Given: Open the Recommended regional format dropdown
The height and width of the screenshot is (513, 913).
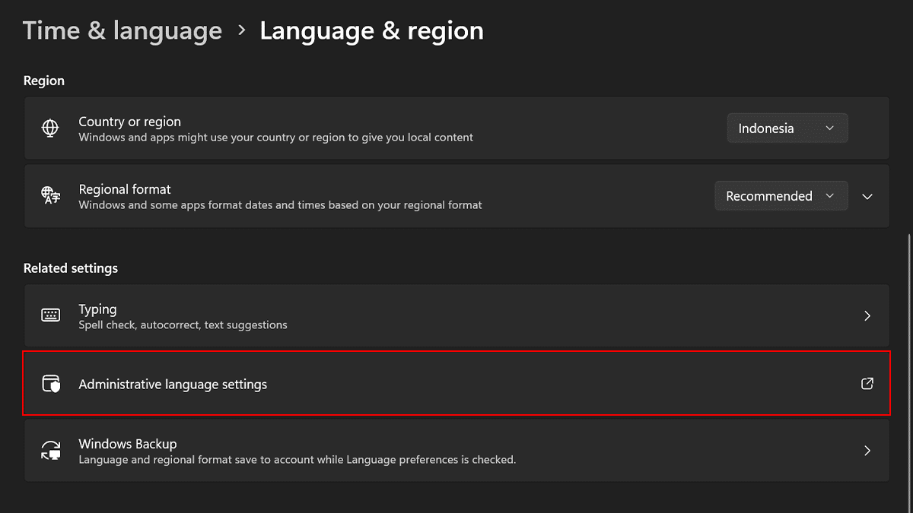Looking at the screenshot, I should pos(781,196).
